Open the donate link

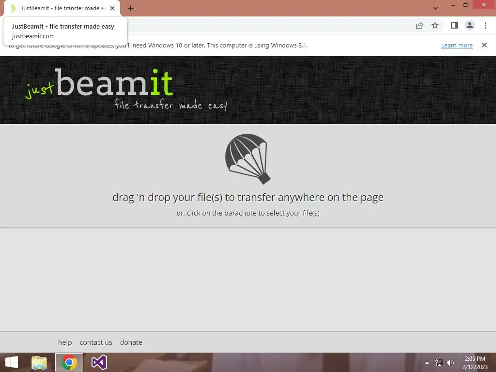tap(131, 342)
